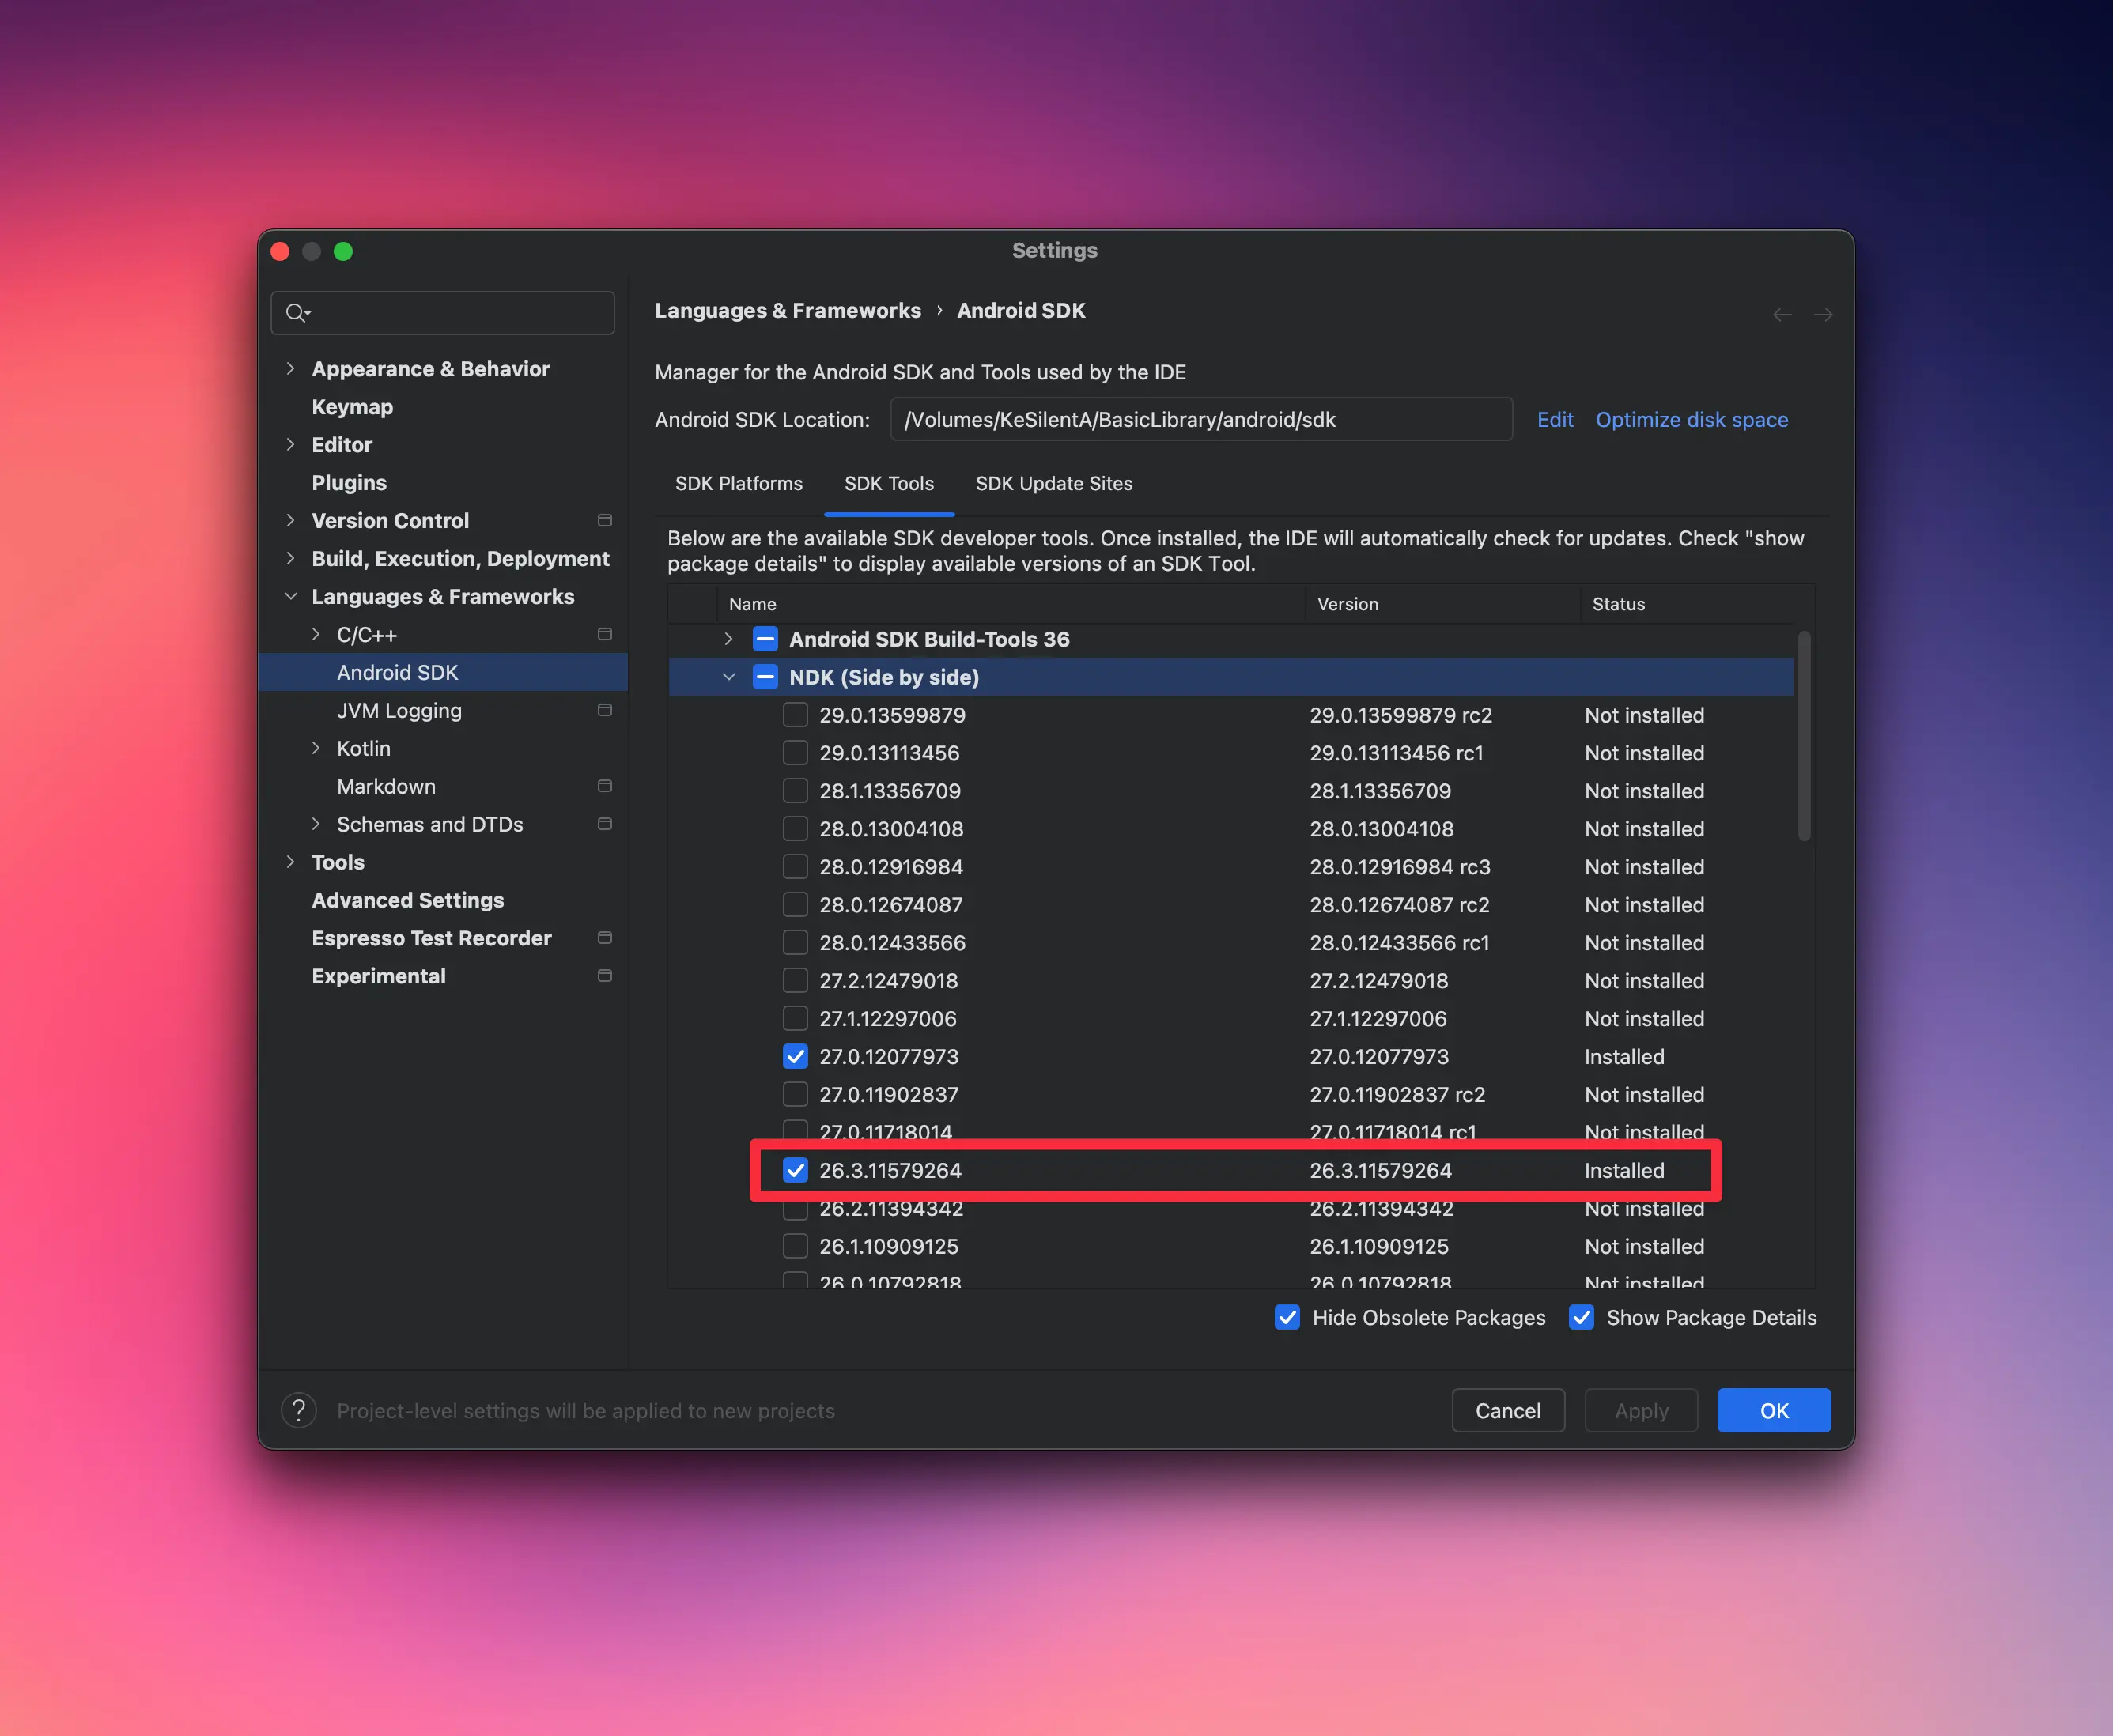Click Optimize disk space link
The image size is (2113, 1736).
tap(1691, 419)
